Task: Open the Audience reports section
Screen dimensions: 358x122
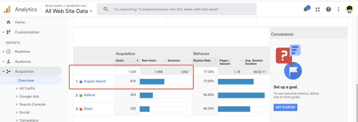Action: coord(23,62)
